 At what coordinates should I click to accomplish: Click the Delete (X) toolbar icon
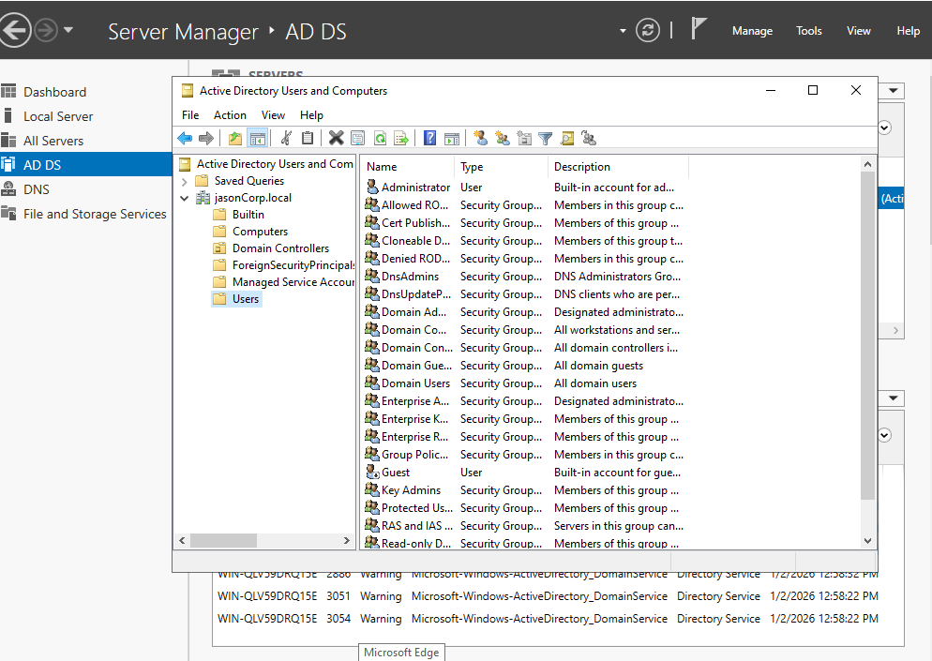336,138
